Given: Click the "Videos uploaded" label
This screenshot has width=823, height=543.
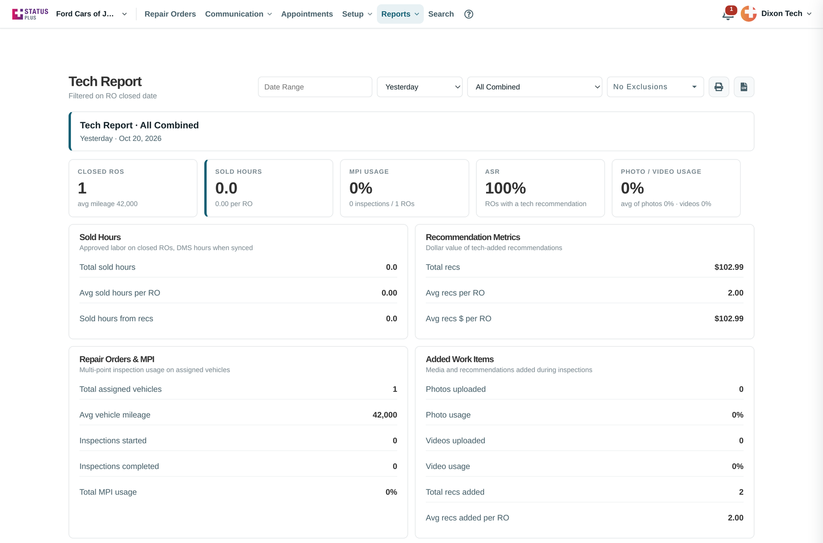Looking at the screenshot, I should [455, 441].
